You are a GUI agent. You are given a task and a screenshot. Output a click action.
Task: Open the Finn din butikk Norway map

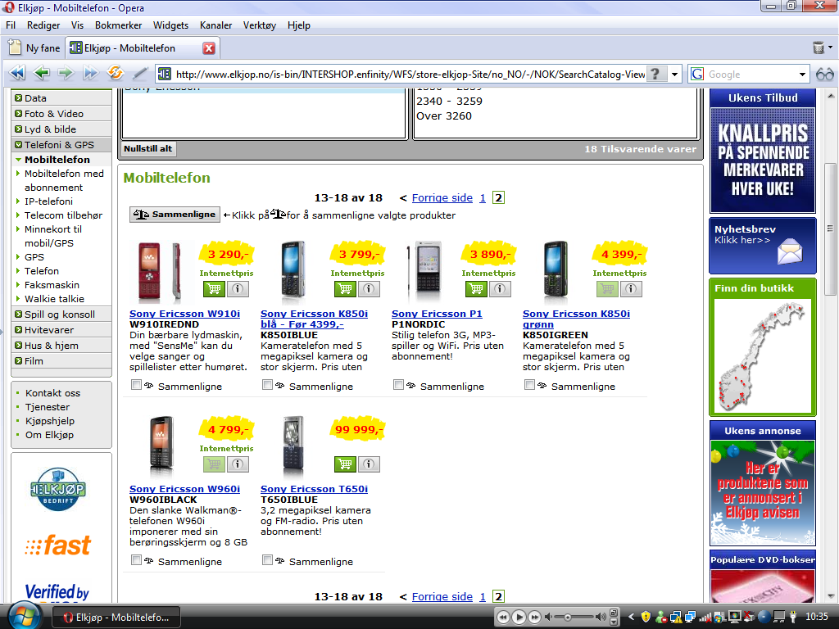(763, 355)
